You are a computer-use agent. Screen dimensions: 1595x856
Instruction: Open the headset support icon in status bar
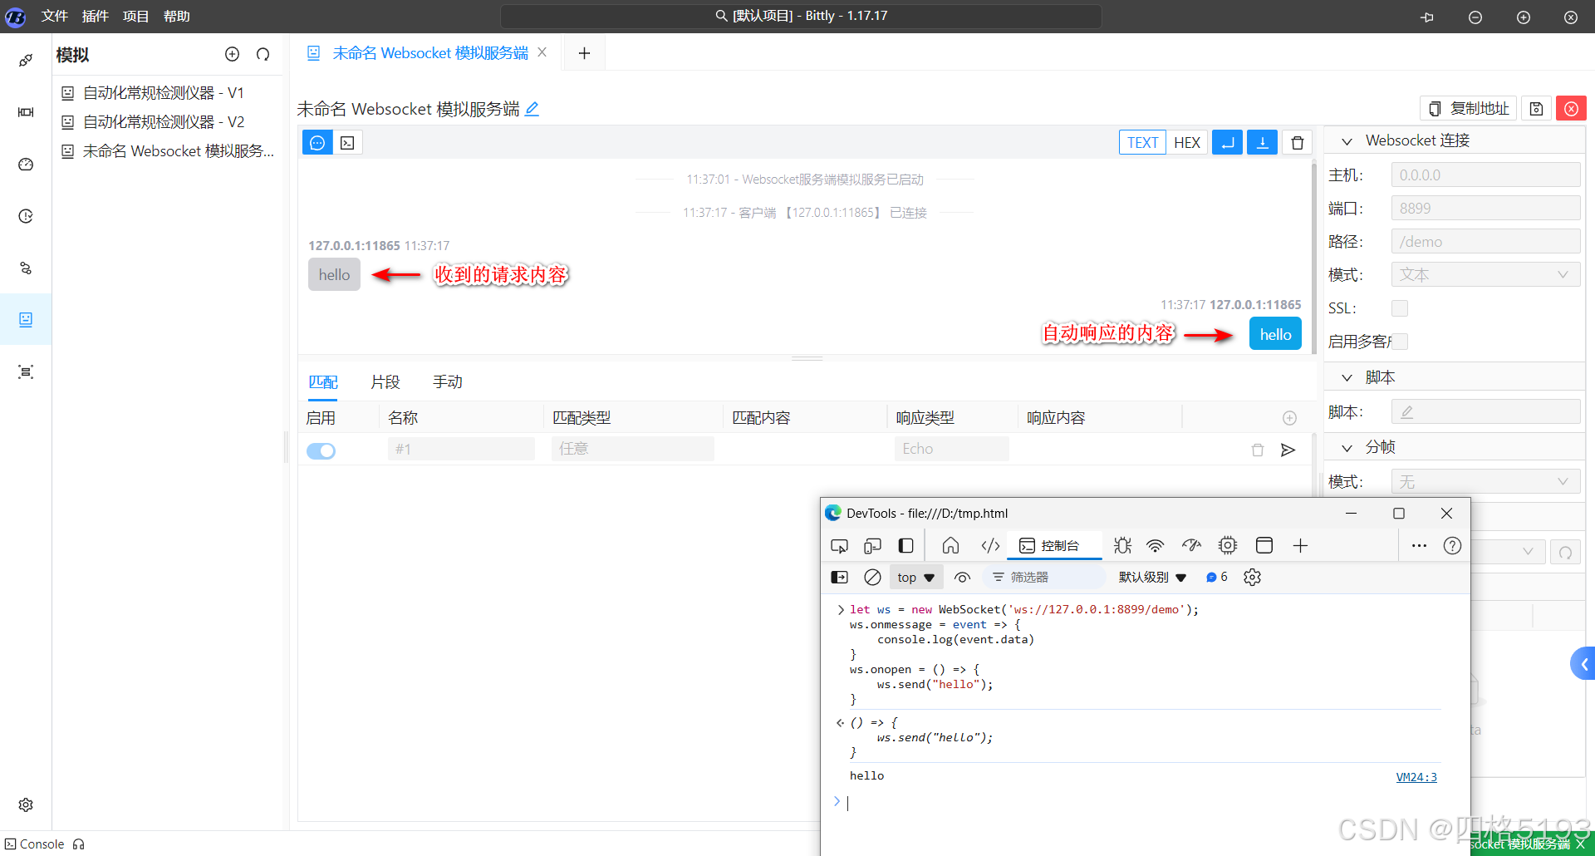(79, 844)
